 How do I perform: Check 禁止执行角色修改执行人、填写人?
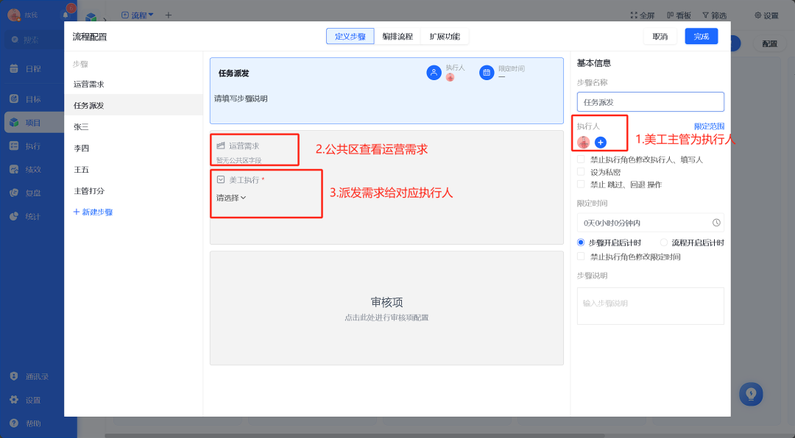[x=580, y=159]
